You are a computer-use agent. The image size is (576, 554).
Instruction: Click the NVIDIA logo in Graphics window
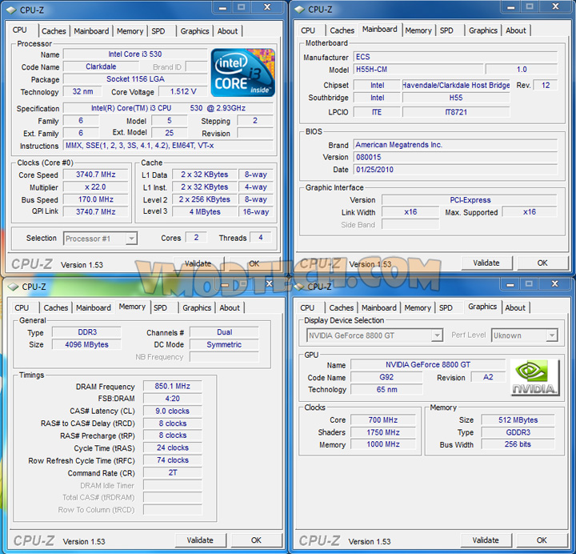pos(535,377)
